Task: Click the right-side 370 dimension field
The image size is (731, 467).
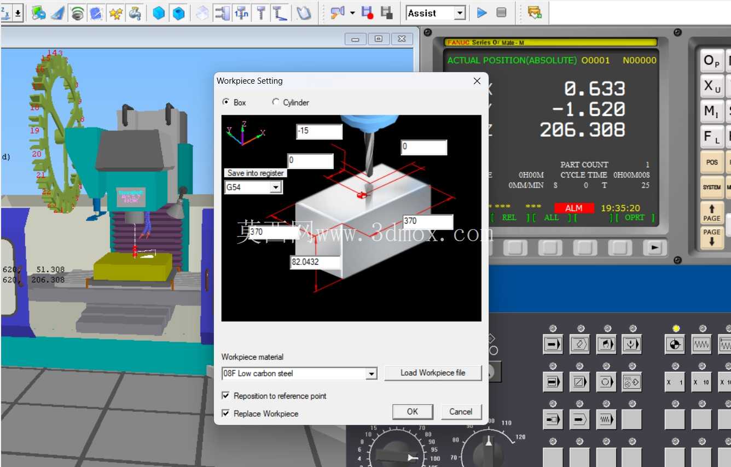Action: pyautogui.click(x=428, y=221)
